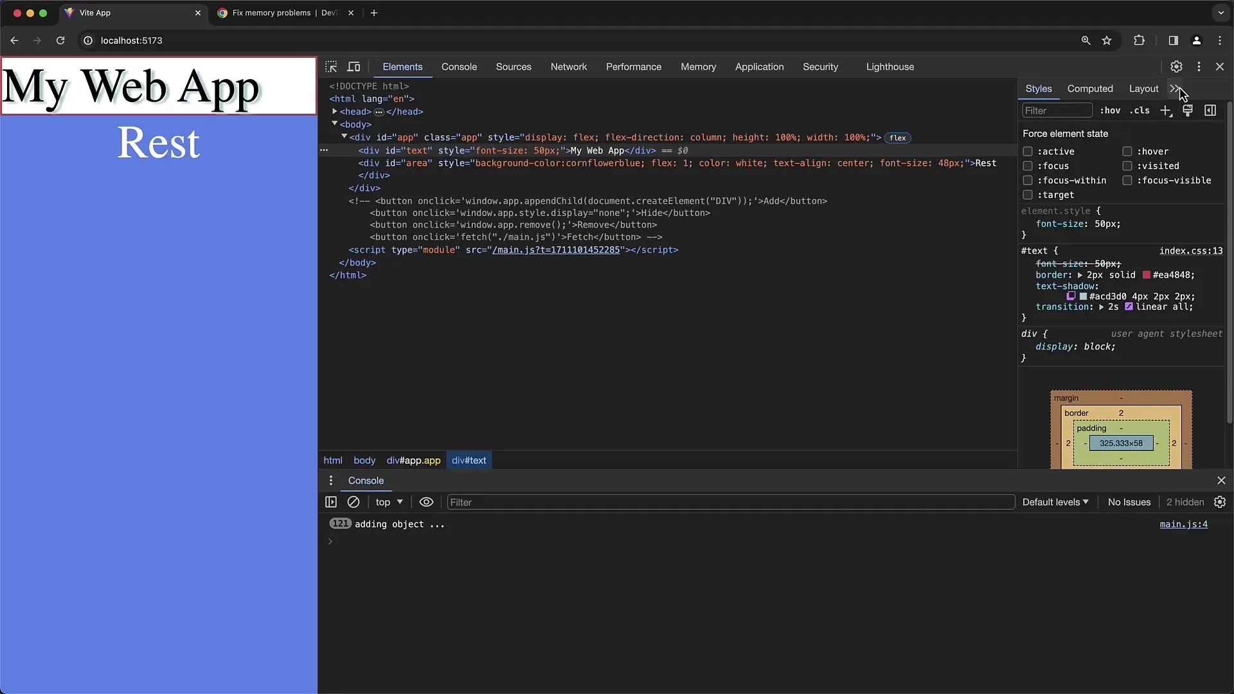This screenshot has width=1234, height=694.
Task: Close the DevTools panel
Action: coord(1220,67)
